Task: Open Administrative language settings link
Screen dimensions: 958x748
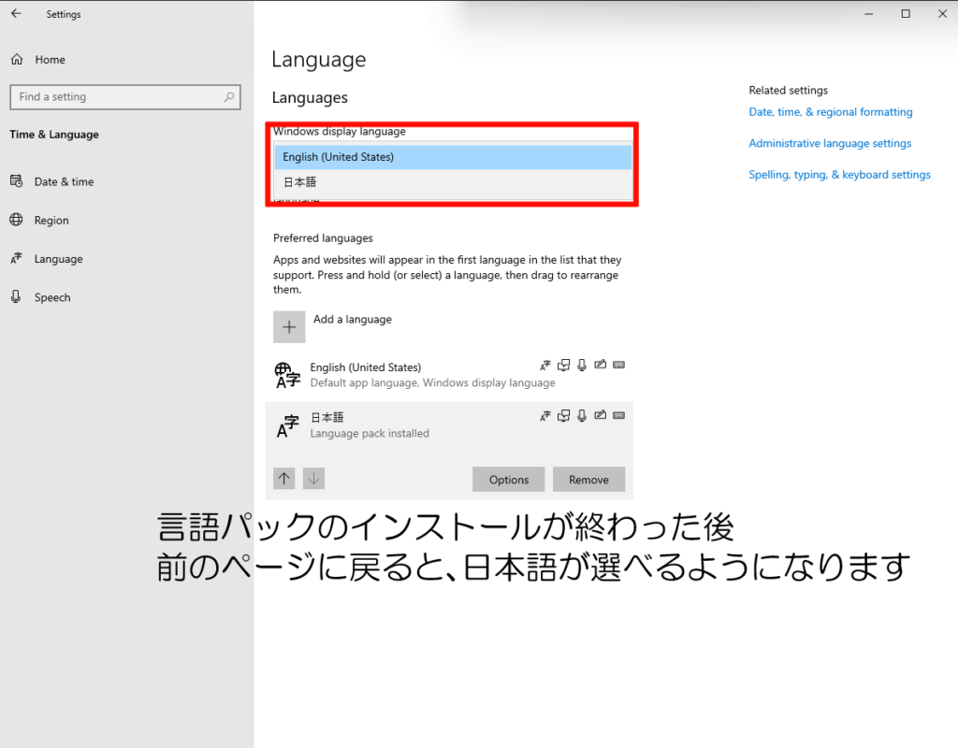Action: coord(829,143)
